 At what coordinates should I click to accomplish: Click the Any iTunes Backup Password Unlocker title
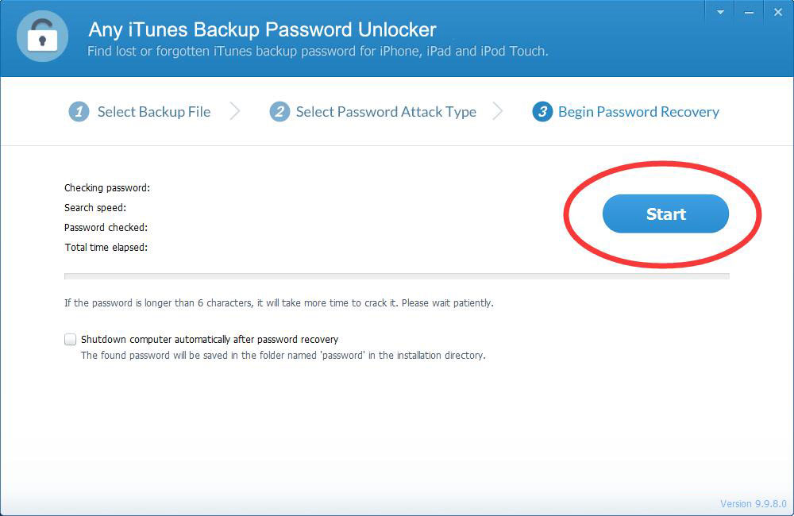[x=262, y=30]
